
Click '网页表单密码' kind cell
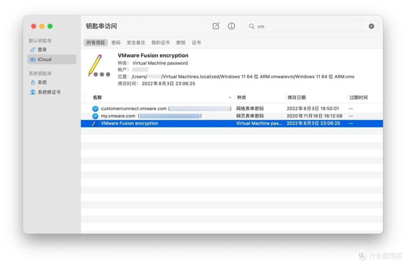click(250, 116)
